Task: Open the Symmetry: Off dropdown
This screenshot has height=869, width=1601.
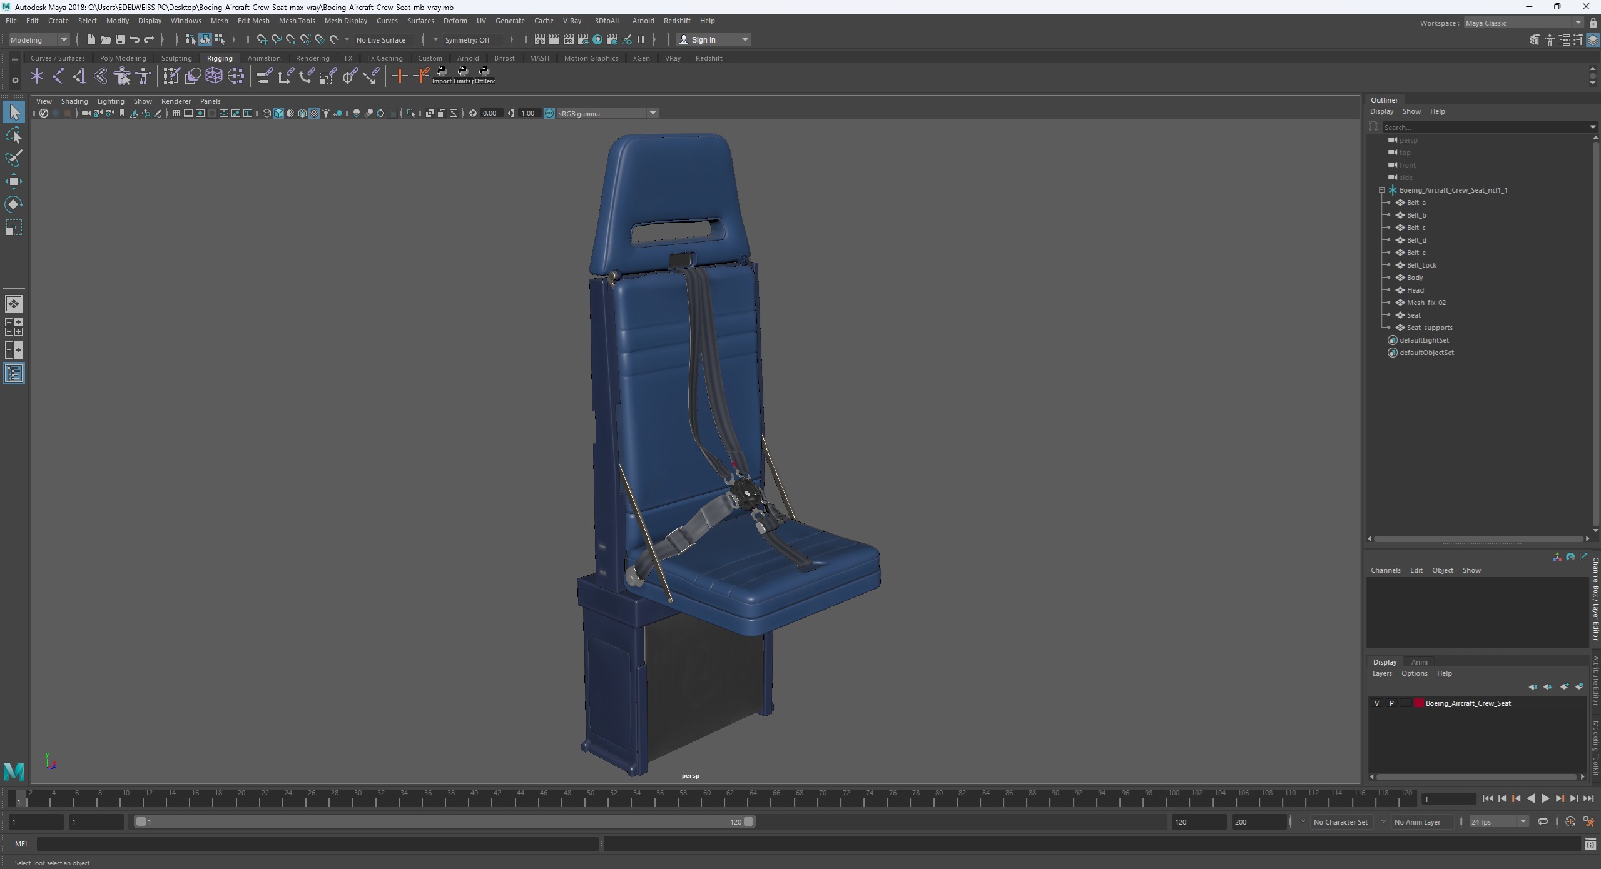Action: 436,39
